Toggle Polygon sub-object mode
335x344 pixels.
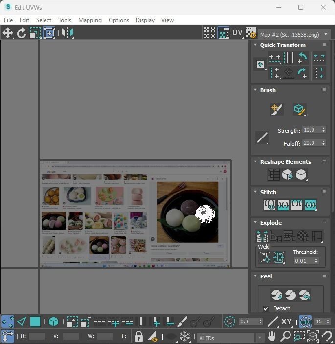point(35,321)
